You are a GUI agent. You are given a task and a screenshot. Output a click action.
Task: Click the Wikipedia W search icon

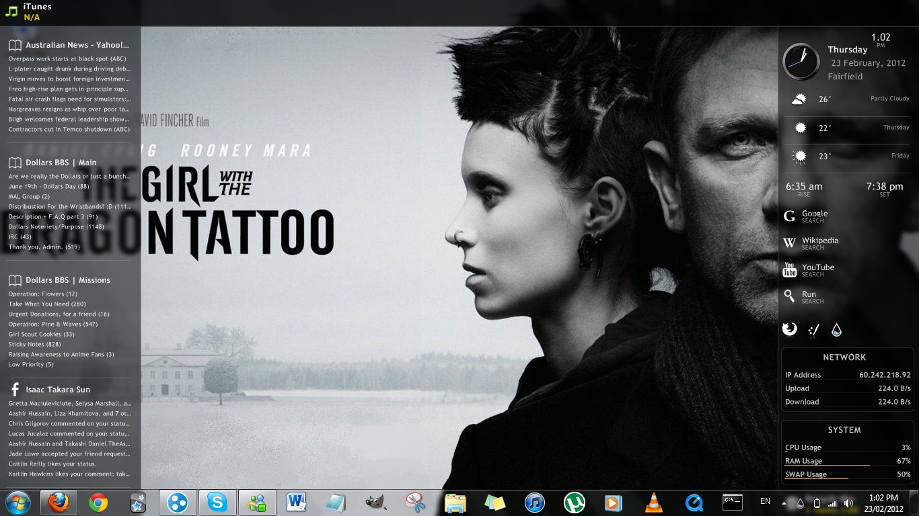point(789,243)
